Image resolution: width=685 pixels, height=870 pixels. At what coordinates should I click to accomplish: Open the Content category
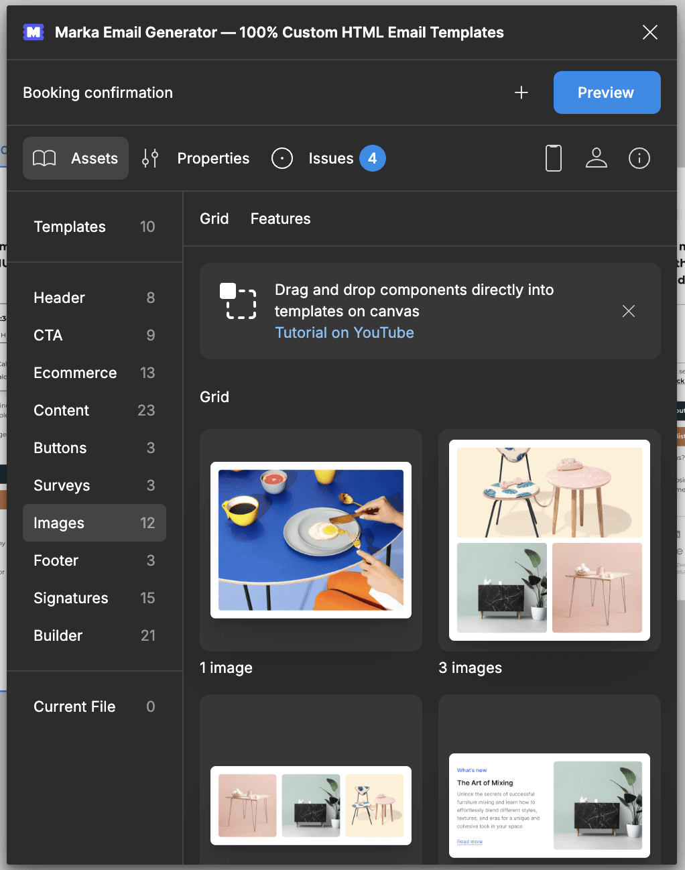95,410
